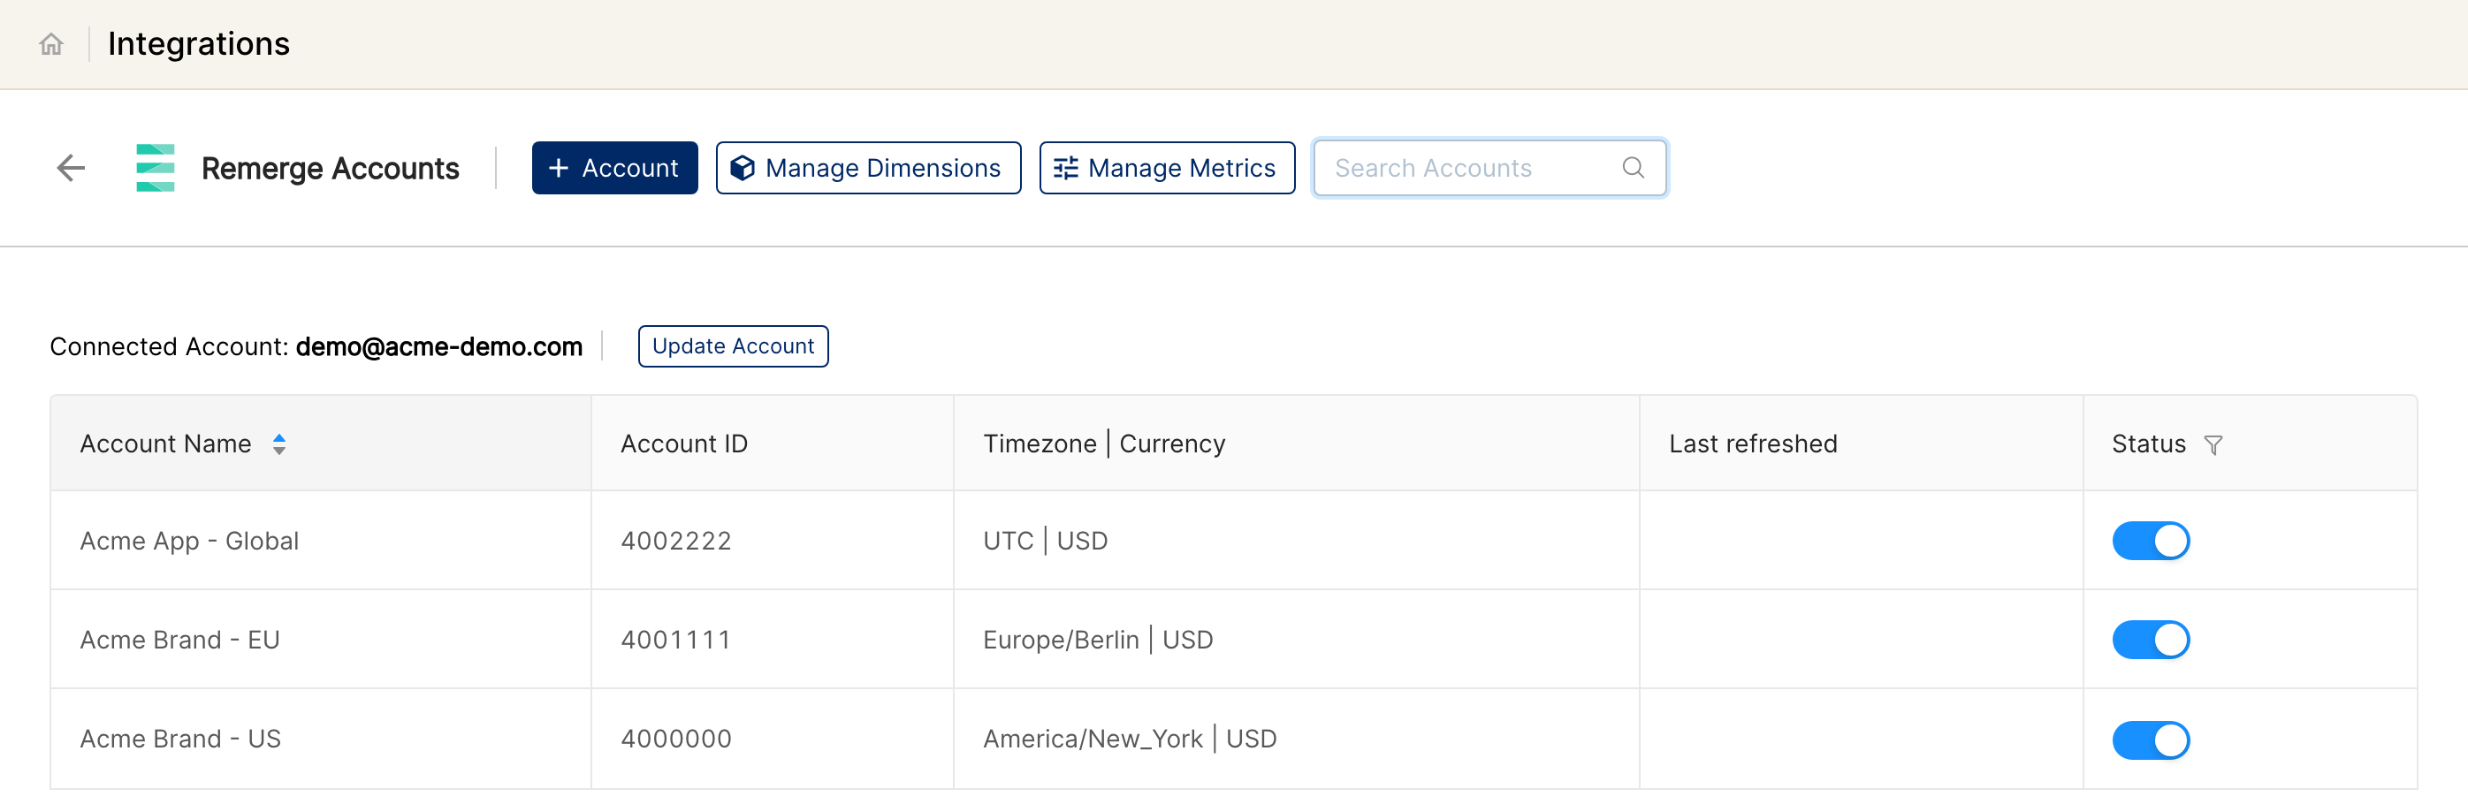
Task: Click account ID 4002222
Action: click(675, 542)
